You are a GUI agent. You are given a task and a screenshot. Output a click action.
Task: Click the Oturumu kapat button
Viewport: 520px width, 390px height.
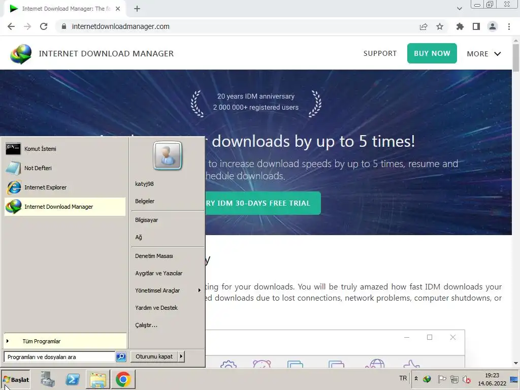(x=154, y=356)
